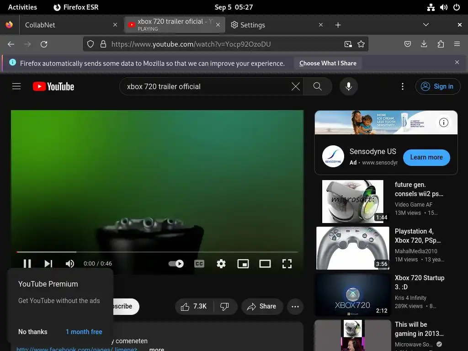
Task: Open YouTube three-dot settings menu
Action: 403,86
